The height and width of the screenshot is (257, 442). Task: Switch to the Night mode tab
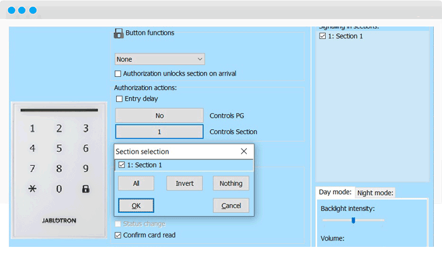(375, 193)
